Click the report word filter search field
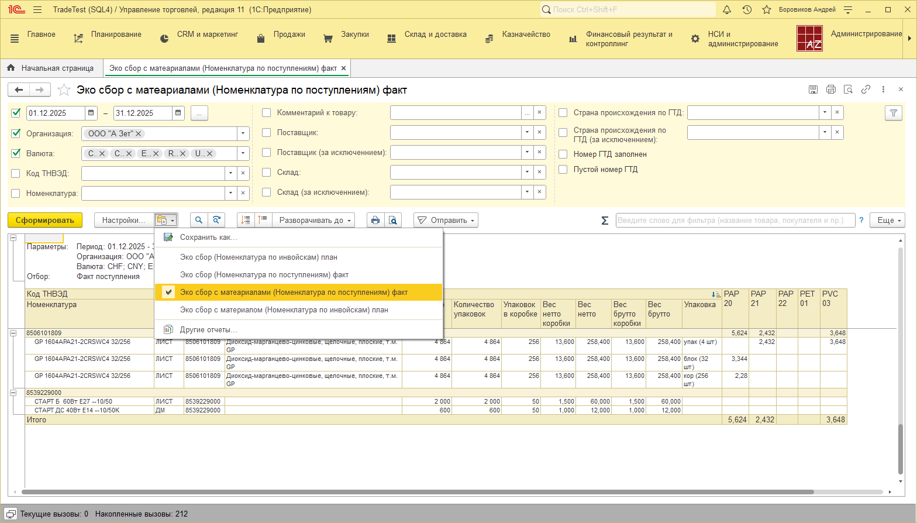This screenshot has height=523, width=917. [735, 221]
